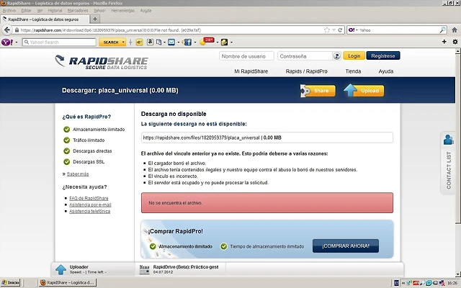
Task: Expand the Yahoo! logo dropdown arrow
Action: [x=16, y=42]
